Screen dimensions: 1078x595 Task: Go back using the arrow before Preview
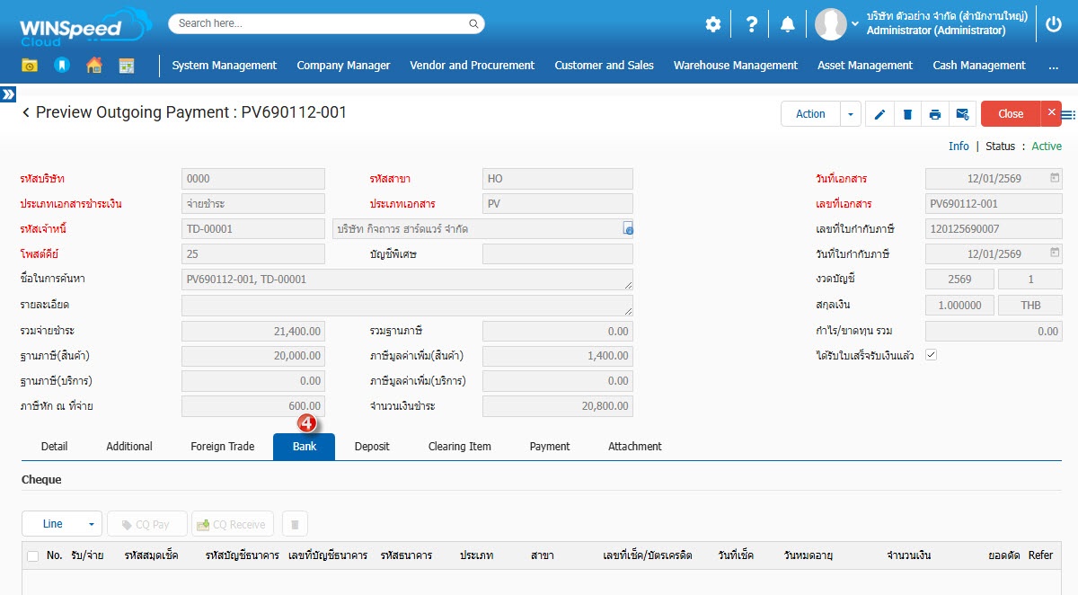(x=26, y=113)
